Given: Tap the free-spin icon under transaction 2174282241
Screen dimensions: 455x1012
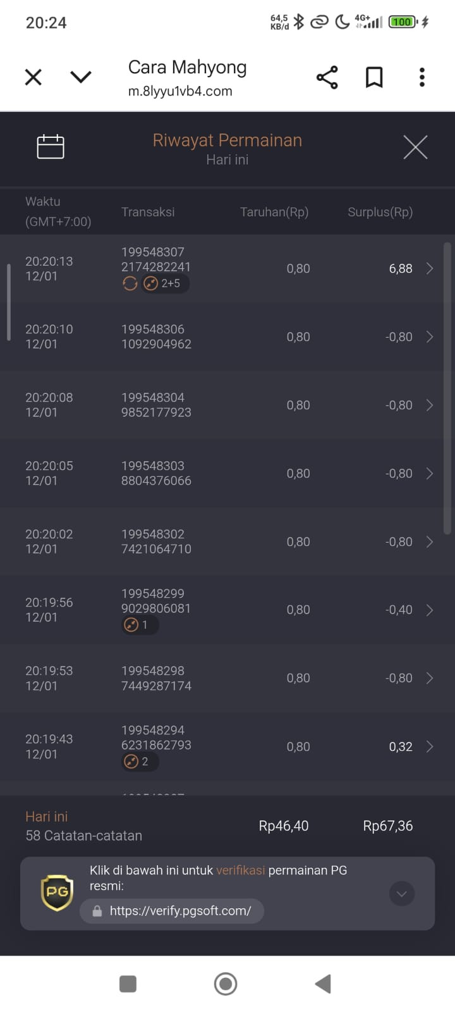Looking at the screenshot, I should pos(130,284).
